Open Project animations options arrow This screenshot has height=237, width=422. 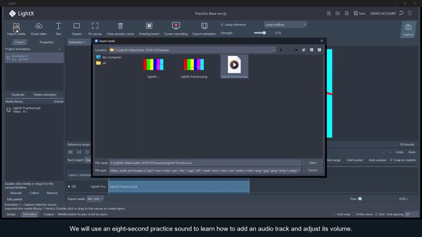point(59,49)
